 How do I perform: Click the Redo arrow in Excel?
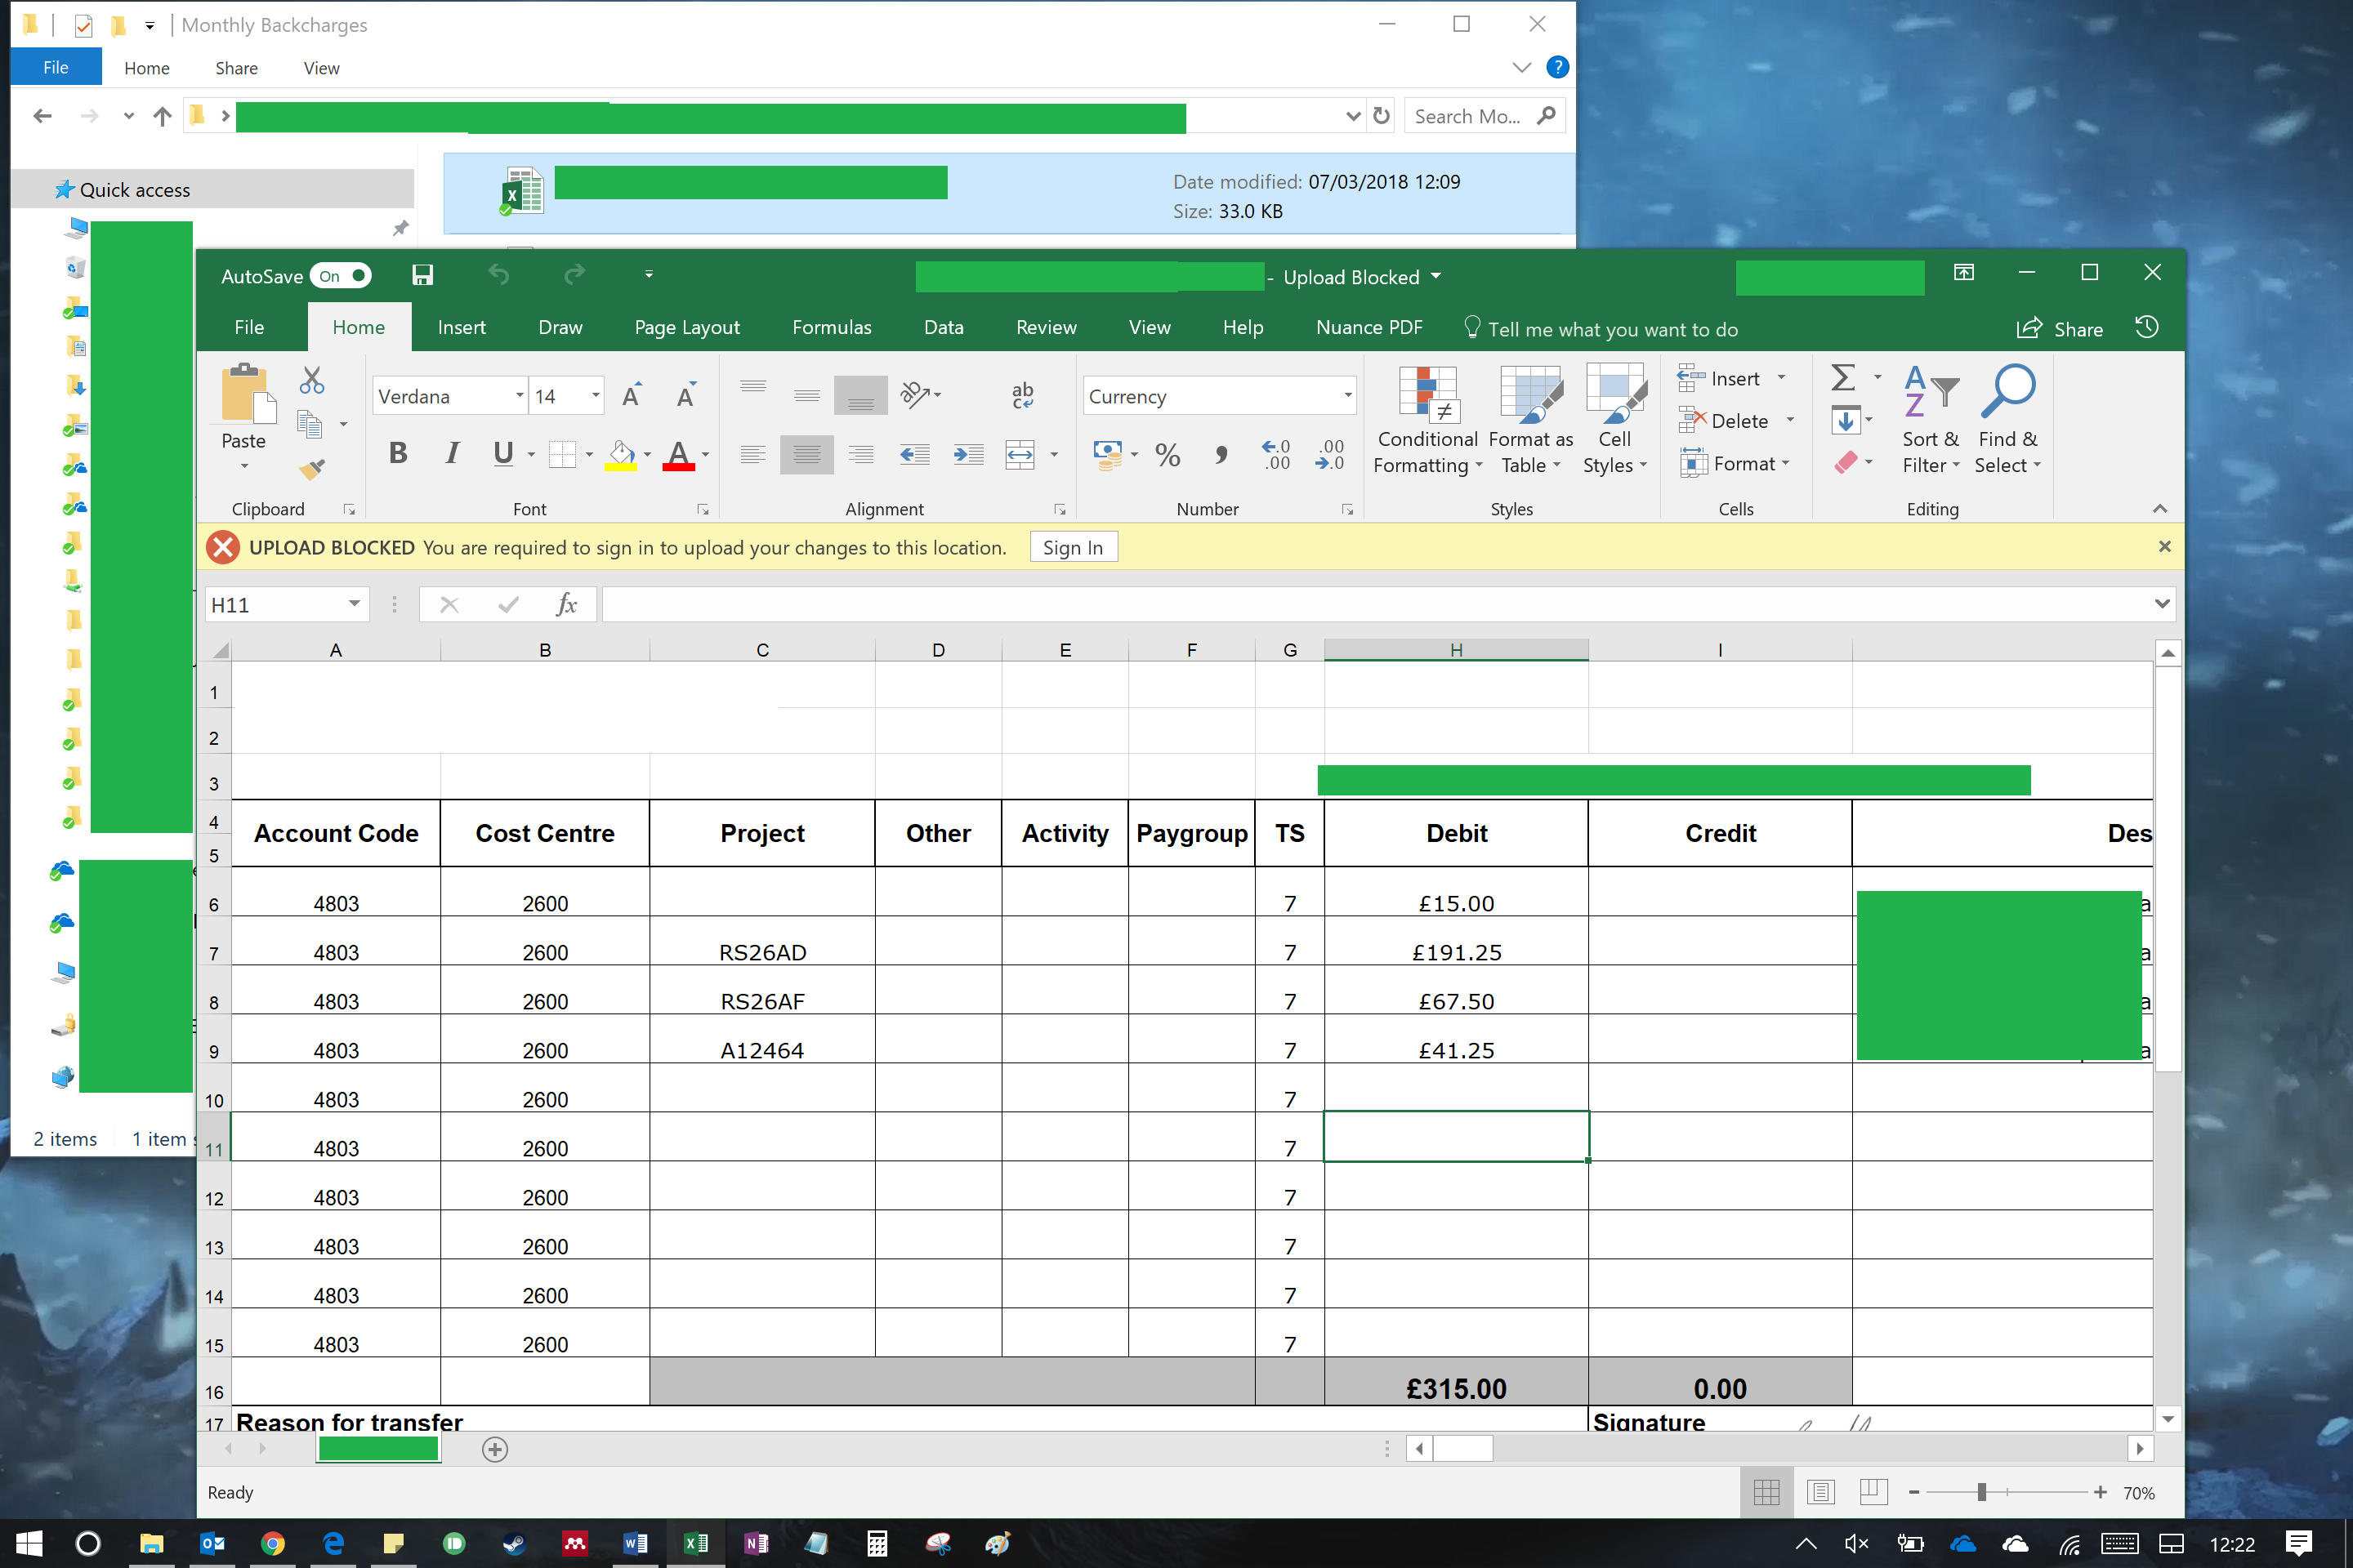point(574,275)
